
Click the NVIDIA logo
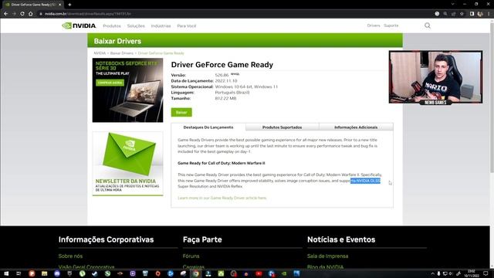click(x=79, y=25)
